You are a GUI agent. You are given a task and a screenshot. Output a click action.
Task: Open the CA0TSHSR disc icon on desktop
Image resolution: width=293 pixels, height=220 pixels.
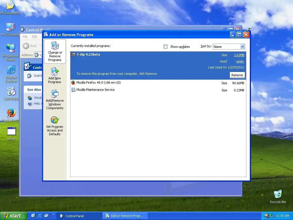click(11, 94)
